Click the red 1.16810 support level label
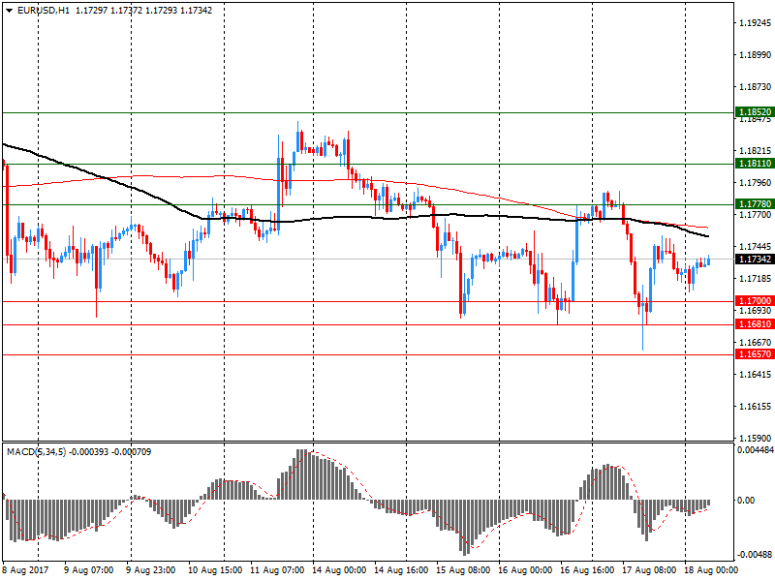Screen dimensions: 775x581 click(755, 324)
